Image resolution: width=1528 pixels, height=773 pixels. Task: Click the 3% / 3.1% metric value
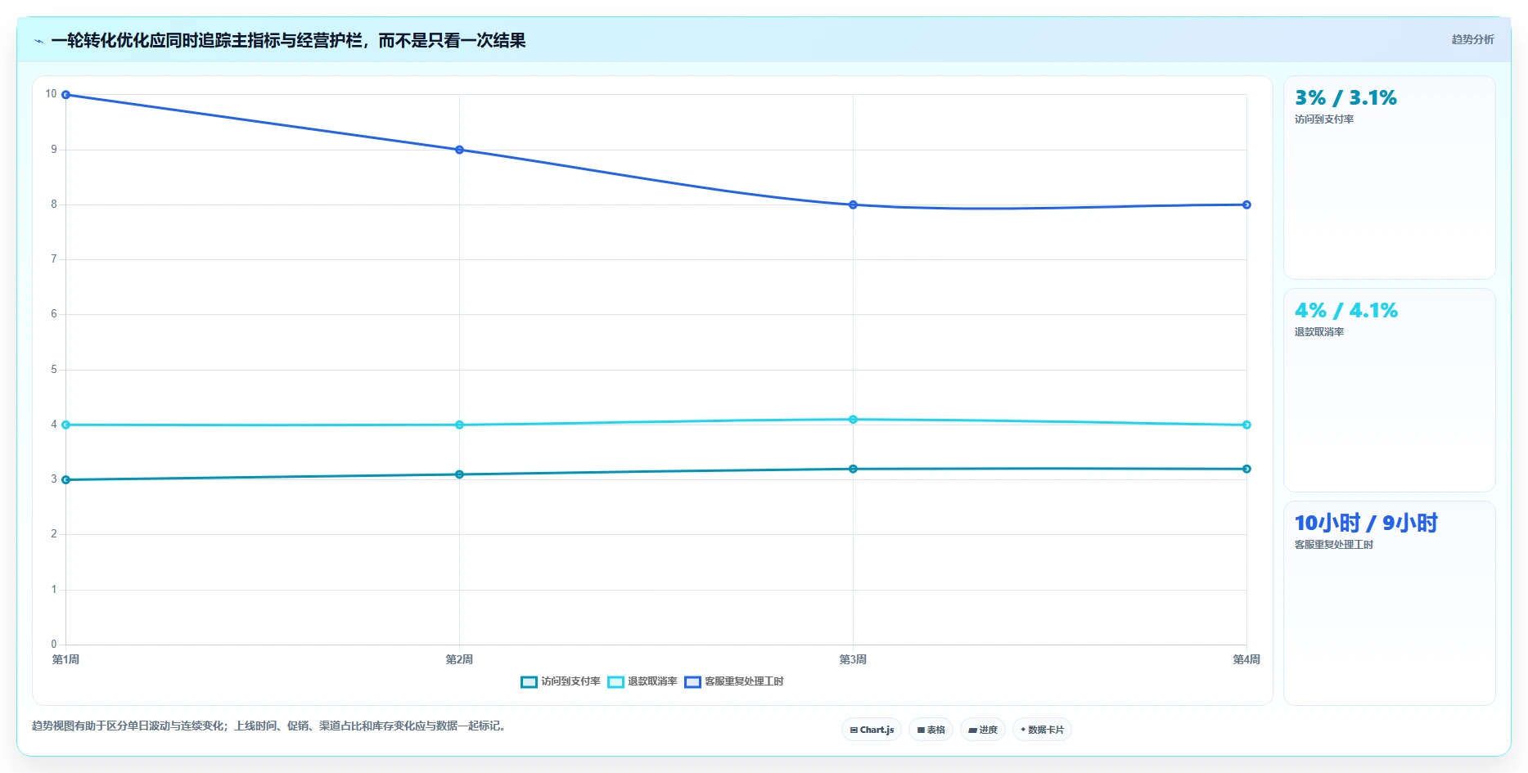1345,98
